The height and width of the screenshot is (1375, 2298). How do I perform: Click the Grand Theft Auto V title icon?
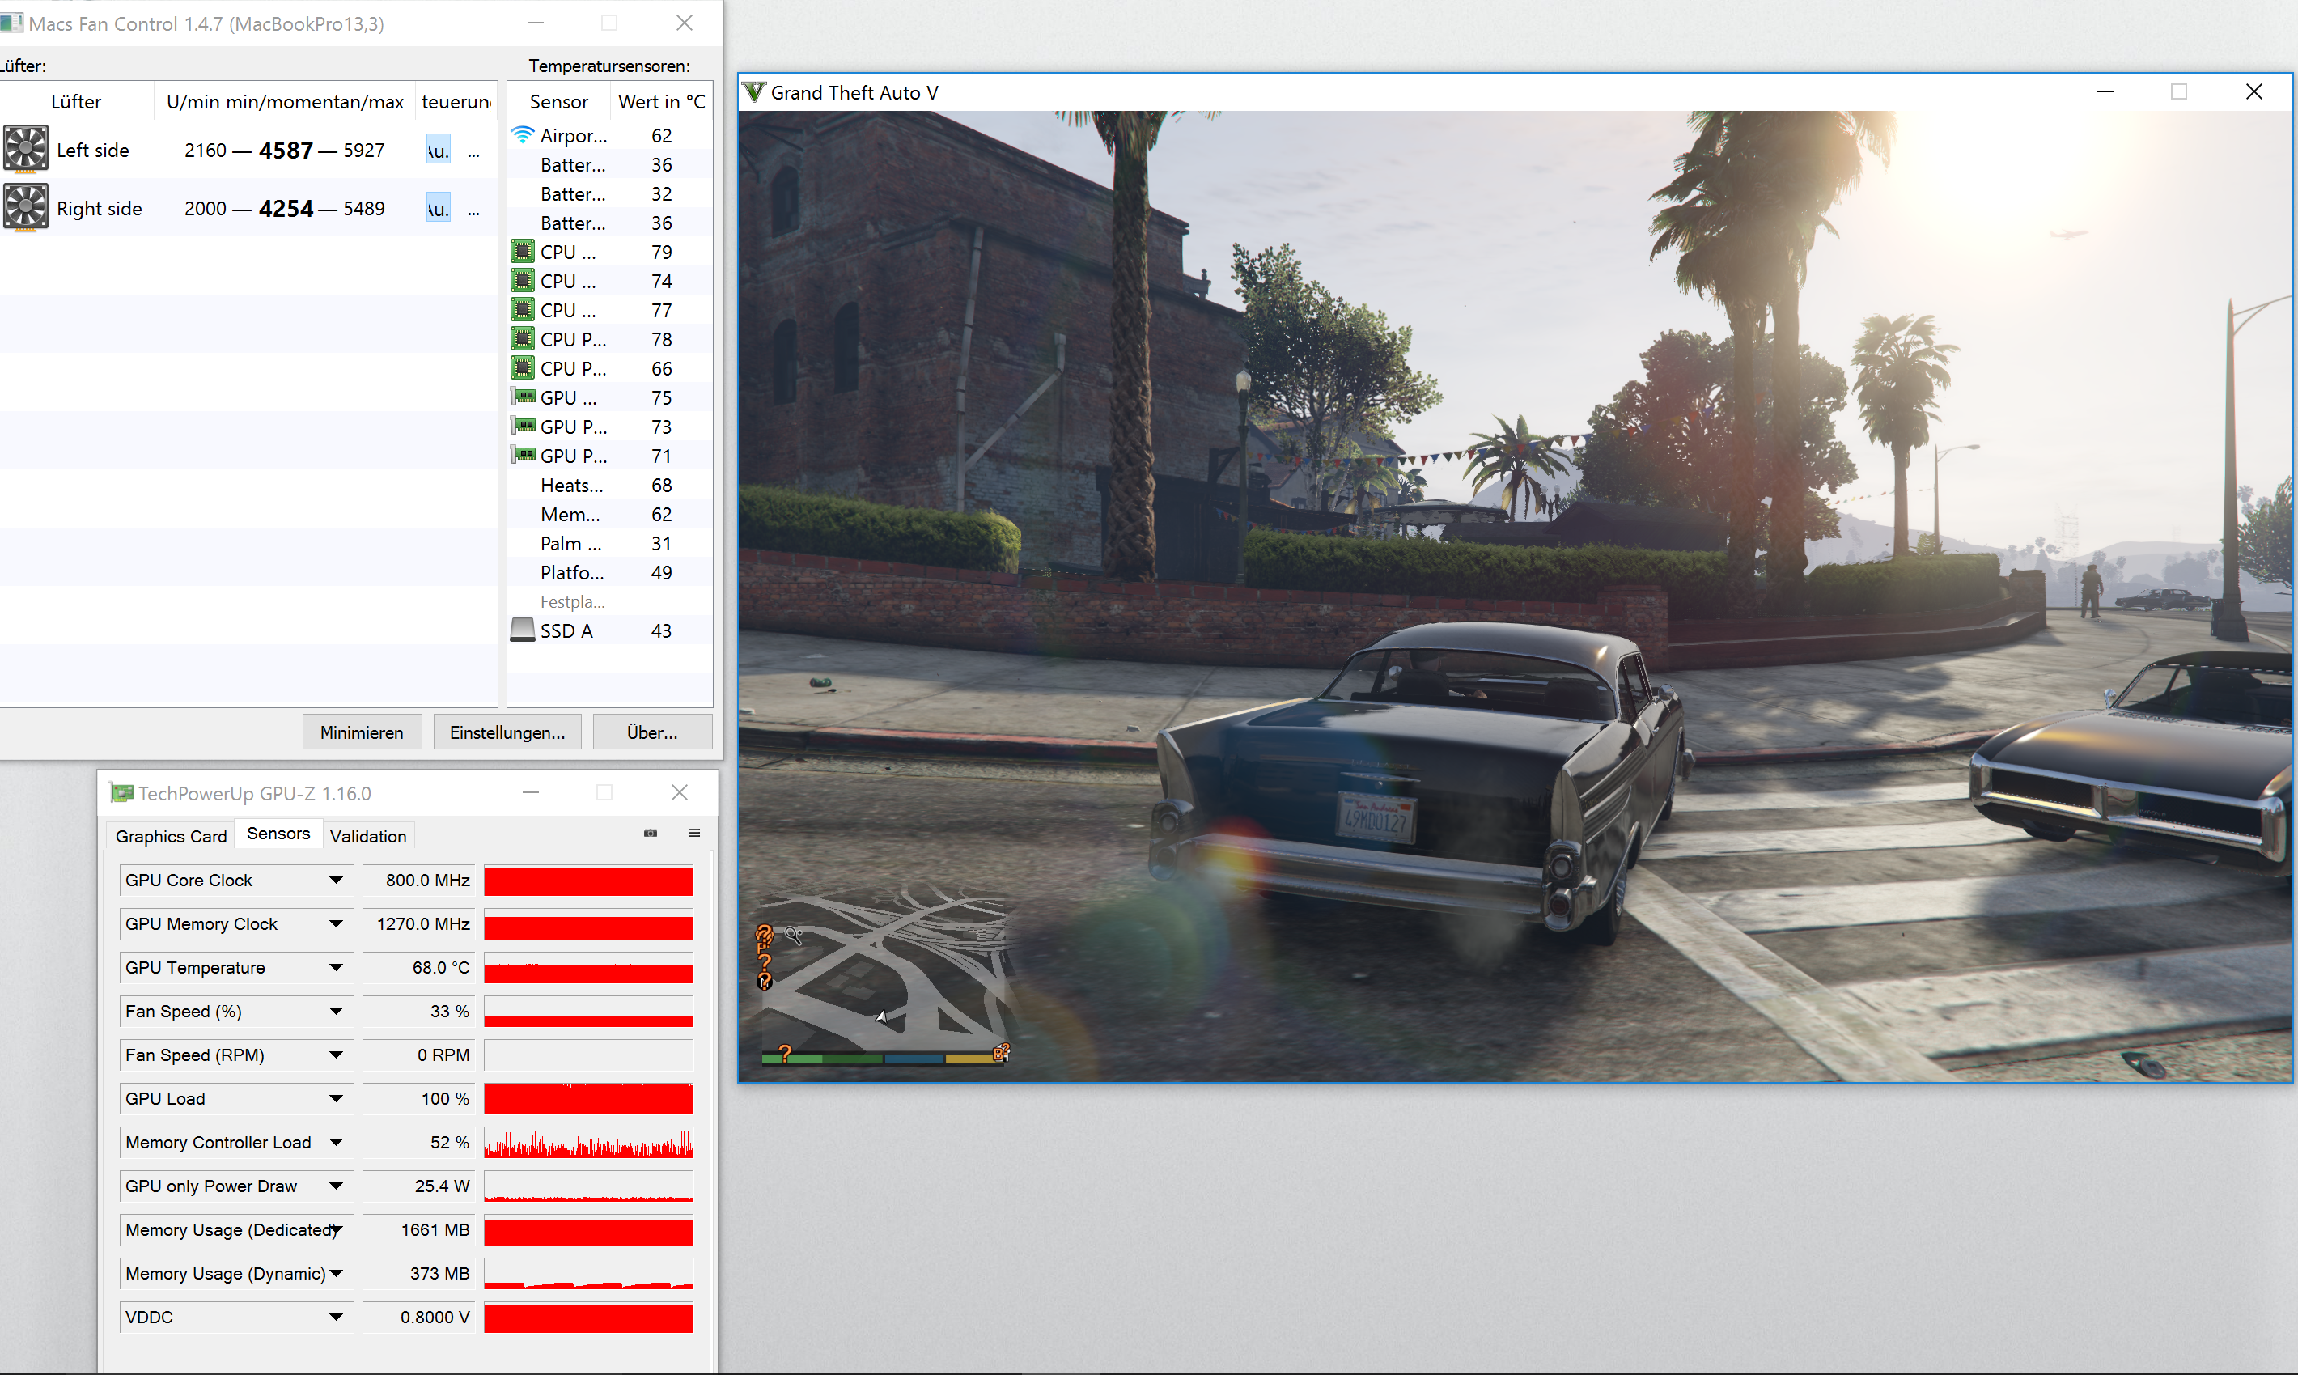[x=755, y=92]
